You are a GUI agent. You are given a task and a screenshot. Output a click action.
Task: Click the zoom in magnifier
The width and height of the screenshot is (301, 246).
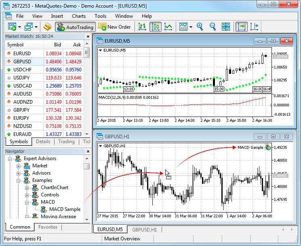(x=200, y=27)
